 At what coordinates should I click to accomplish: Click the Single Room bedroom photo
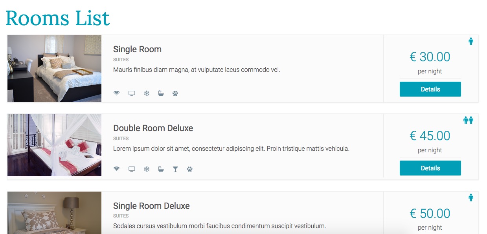(x=54, y=69)
